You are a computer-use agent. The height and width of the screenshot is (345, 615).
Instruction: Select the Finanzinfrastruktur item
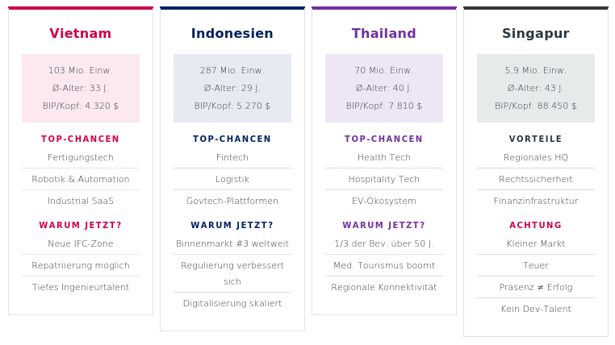[536, 202]
